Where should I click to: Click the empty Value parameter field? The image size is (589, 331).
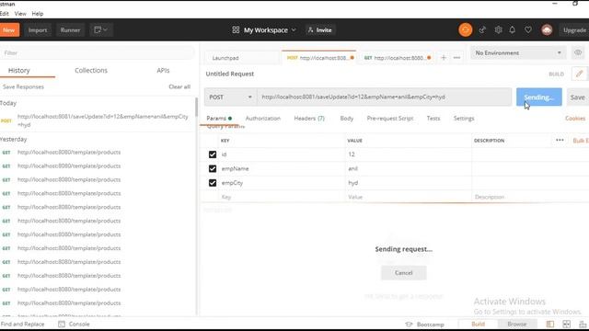tap(408, 197)
